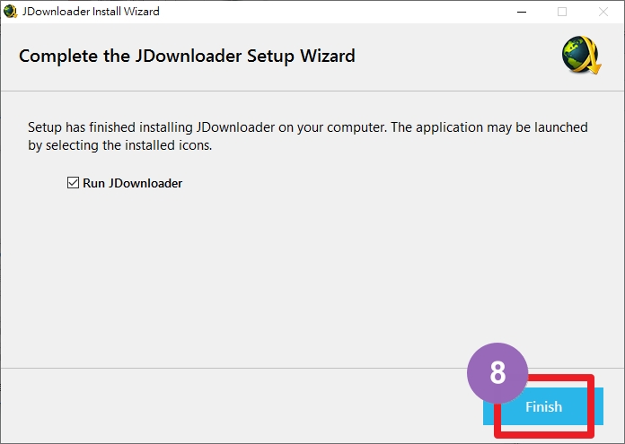
Task: Minimize the Install Wizard window
Action: click(x=522, y=12)
